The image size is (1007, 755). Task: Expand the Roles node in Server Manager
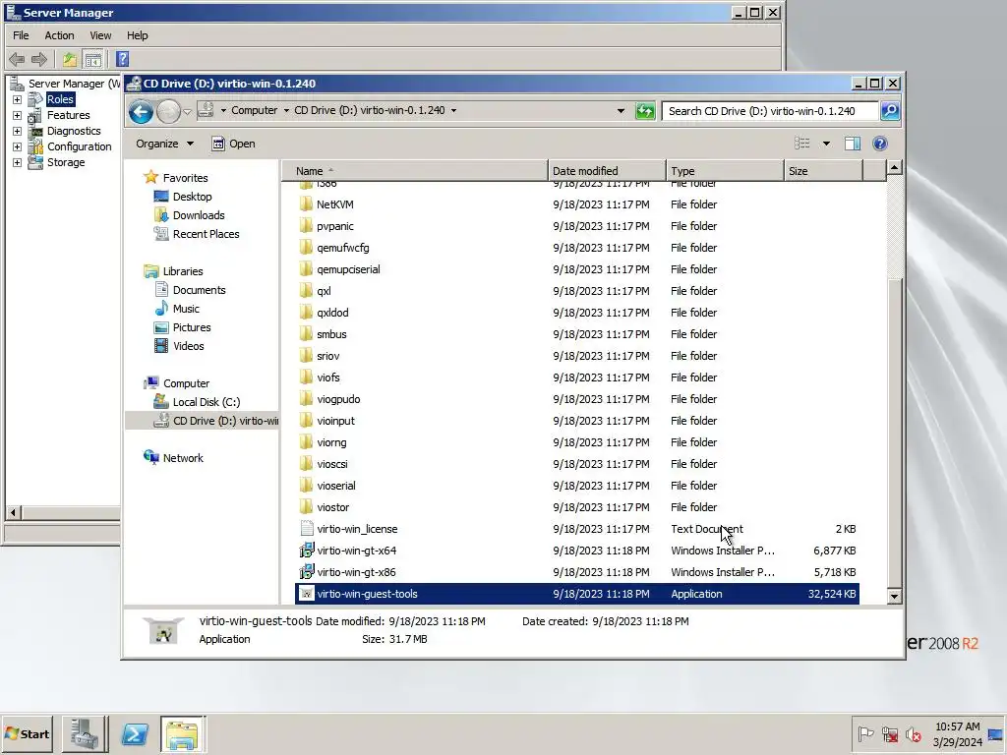(x=18, y=99)
